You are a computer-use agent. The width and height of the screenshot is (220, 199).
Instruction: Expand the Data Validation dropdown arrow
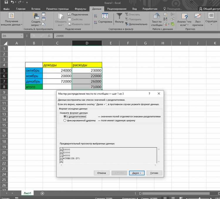coord(169,24)
